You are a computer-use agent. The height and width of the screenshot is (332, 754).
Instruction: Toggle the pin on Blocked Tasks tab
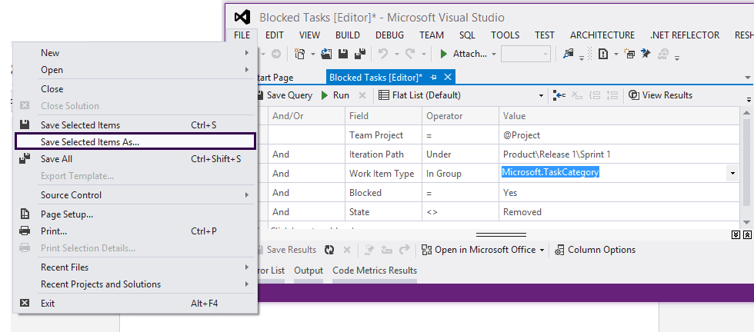433,77
